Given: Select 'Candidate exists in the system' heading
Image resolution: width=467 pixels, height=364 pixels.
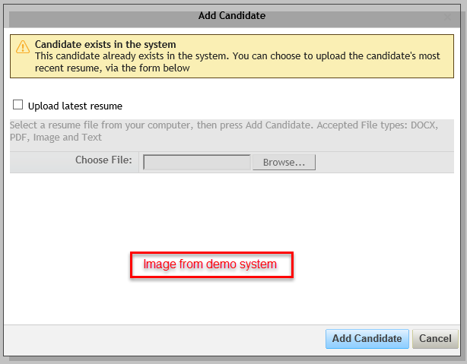Looking at the screenshot, I should point(106,44).
